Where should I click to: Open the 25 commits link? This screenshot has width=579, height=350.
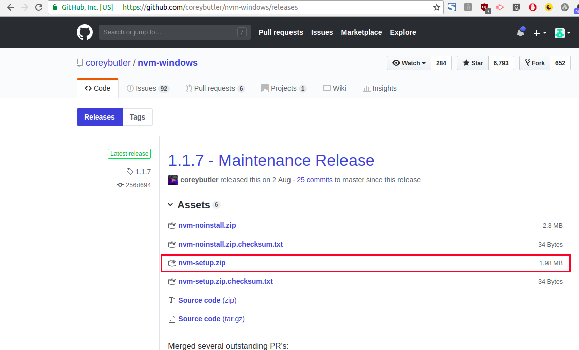pos(315,180)
